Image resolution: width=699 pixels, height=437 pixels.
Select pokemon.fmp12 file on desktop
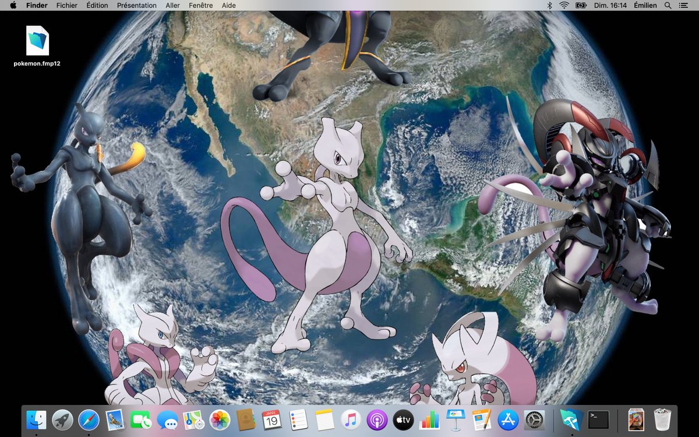pos(37,47)
